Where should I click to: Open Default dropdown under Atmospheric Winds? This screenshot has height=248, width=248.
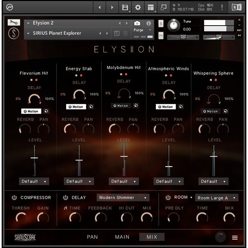point(169,181)
